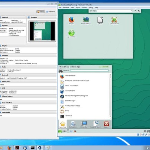Viewport: 150px width, 150px height.
Task: Open Adobe Reader from the Windows taskbar
Action: click(x=17, y=148)
